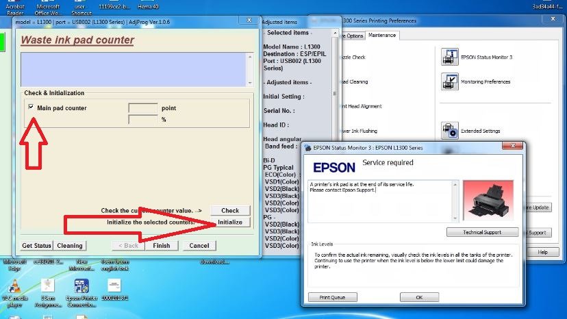Click the Power Ink Flushing option

click(x=360, y=131)
